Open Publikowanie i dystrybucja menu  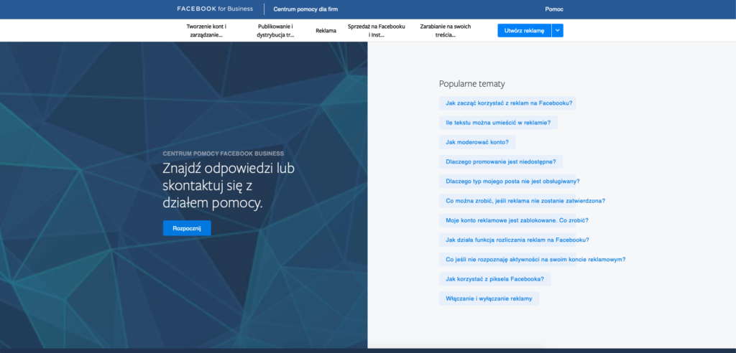point(275,30)
